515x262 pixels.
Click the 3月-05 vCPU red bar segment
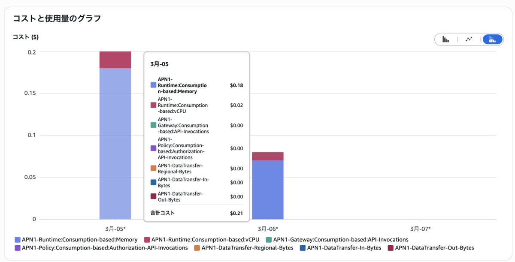[115, 60]
